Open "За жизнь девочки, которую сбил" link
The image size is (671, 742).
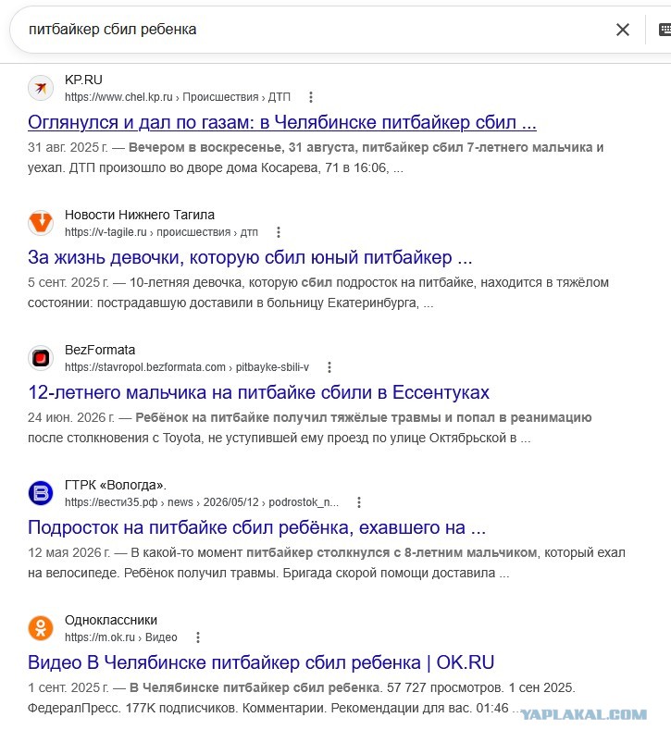coord(250,257)
